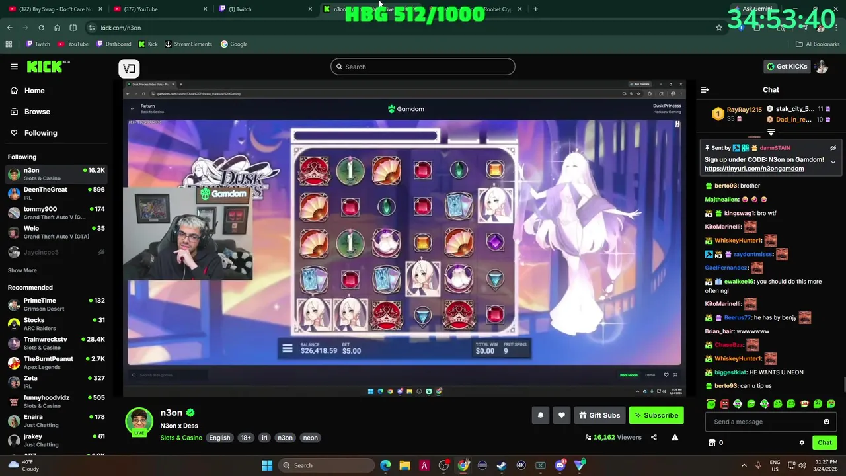Open Following in Kick sidebar
Image resolution: width=846 pixels, height=476 pixels.
pyautogui.click(x=40, y=133)
